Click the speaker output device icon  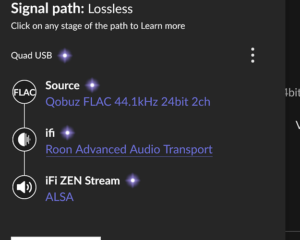(24, 187)
